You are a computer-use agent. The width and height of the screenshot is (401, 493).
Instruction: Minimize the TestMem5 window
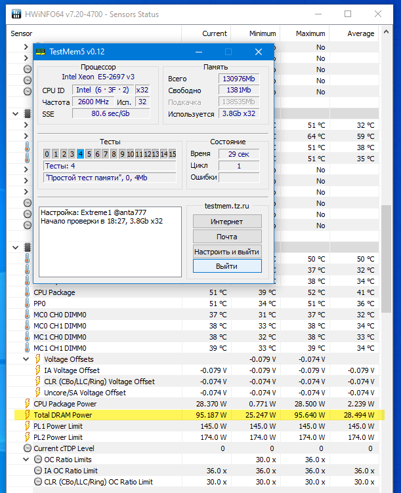pos(199,52)
